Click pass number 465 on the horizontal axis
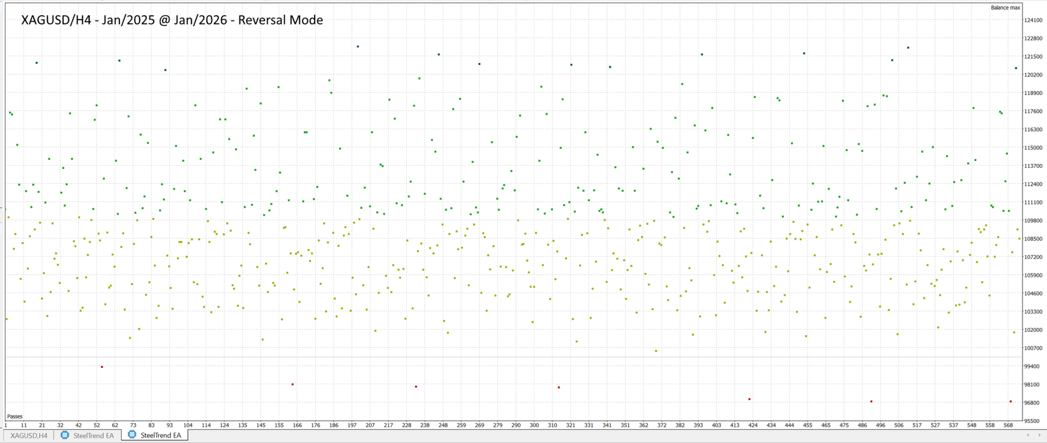The width and height of the screenshot is (1047, 443). tap(826, 425)
